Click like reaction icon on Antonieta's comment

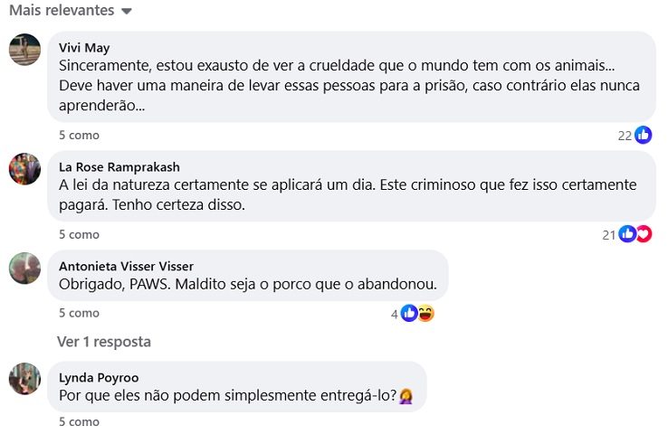pyautogui.click(x=410, y=314)
